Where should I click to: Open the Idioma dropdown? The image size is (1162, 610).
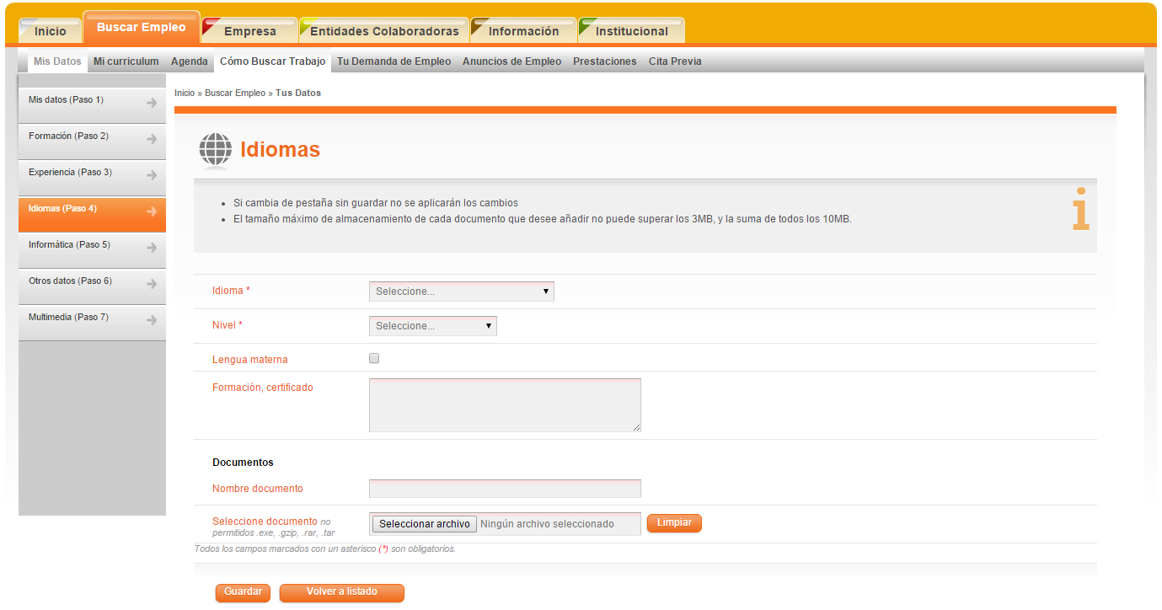pyautogui.click(x=461, y=292)
